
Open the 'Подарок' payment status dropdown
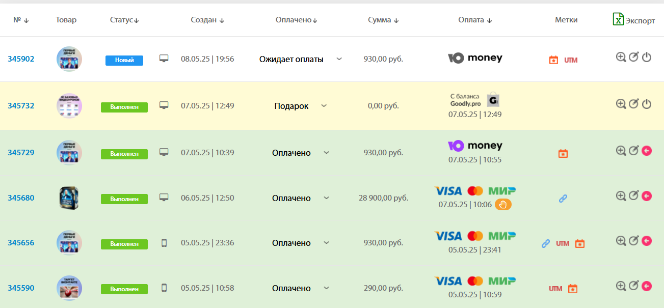(324, 106)
